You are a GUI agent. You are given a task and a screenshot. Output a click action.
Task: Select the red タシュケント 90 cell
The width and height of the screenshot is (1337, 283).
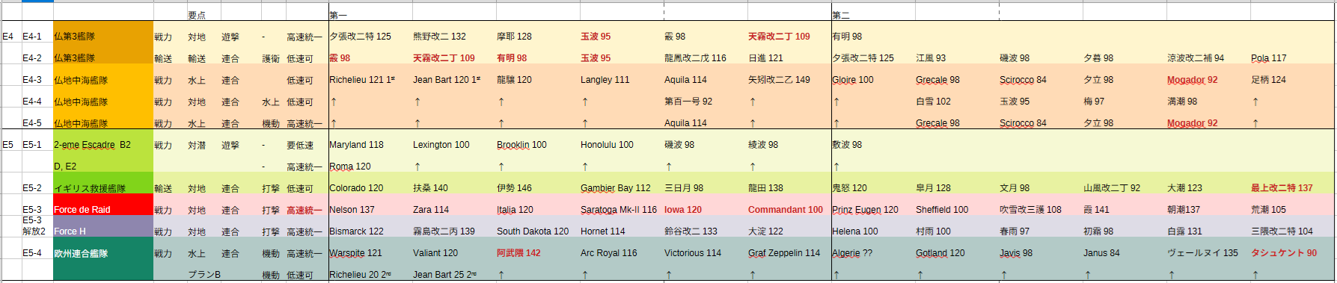pos(1291,253)
